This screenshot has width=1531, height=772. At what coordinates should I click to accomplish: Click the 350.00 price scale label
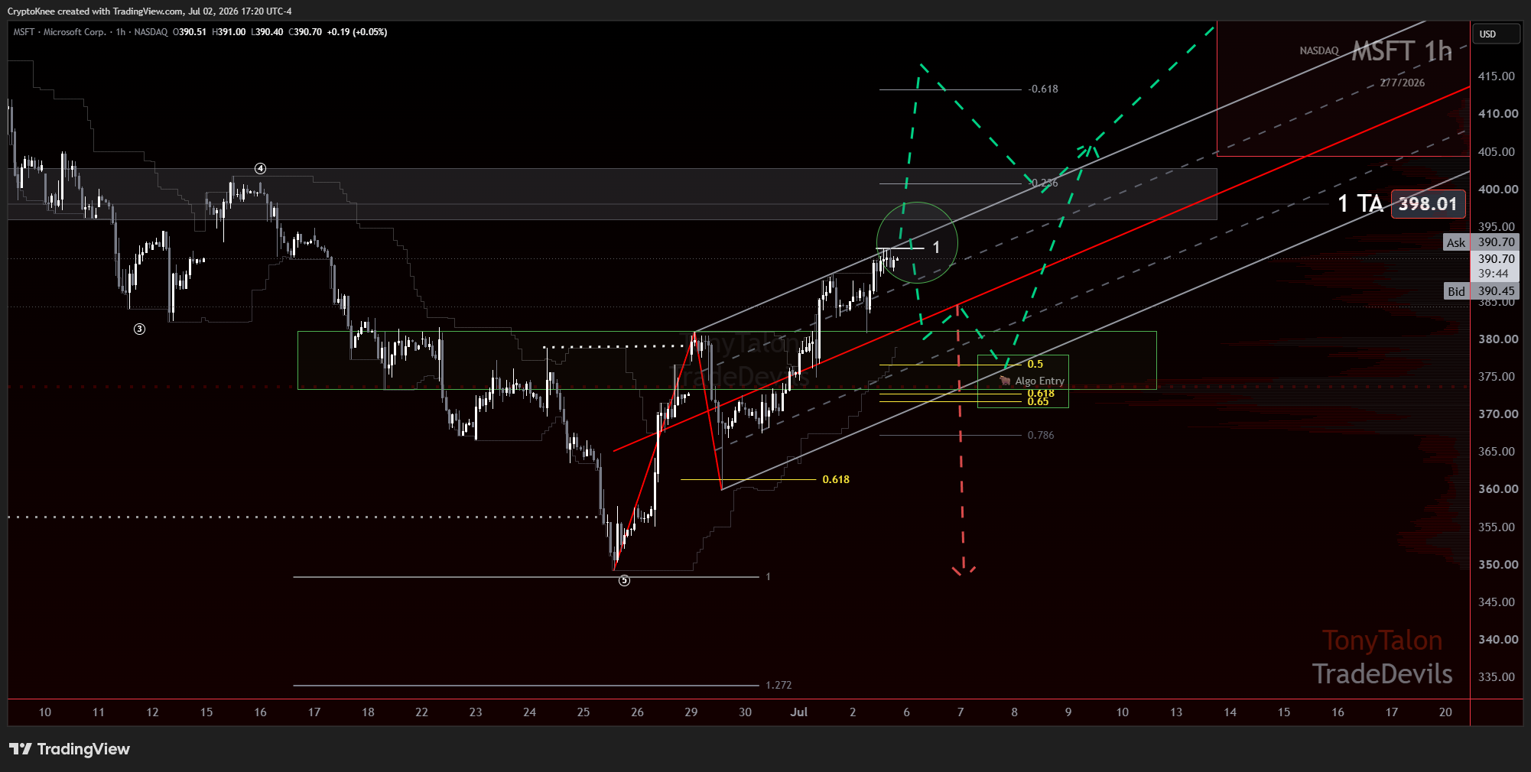tap(1498, 565)
